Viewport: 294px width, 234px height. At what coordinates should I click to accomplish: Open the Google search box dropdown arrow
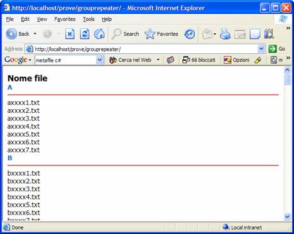tap(100, 60)
